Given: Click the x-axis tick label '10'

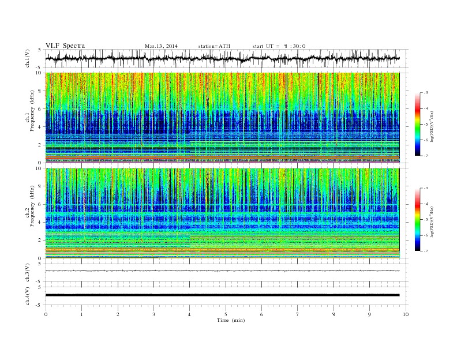Looking at the screenshot, I should click(406, 314).
